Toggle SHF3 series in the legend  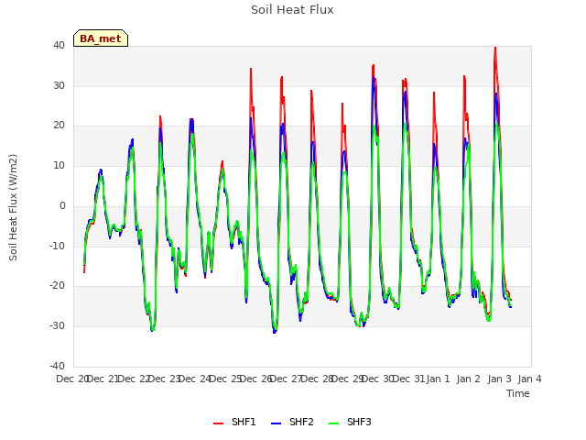(x=350, y=422)
